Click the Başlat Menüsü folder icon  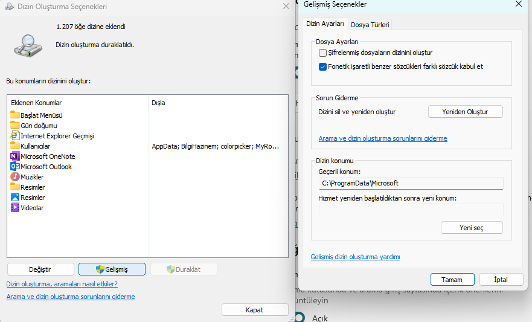tap(15, 115)
